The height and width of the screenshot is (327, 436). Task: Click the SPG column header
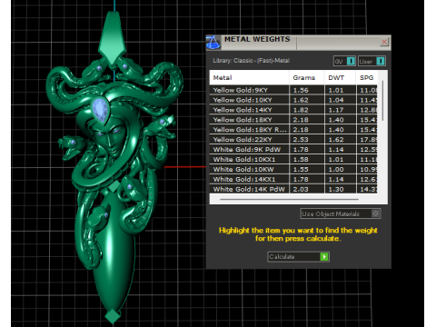point(367,78)
